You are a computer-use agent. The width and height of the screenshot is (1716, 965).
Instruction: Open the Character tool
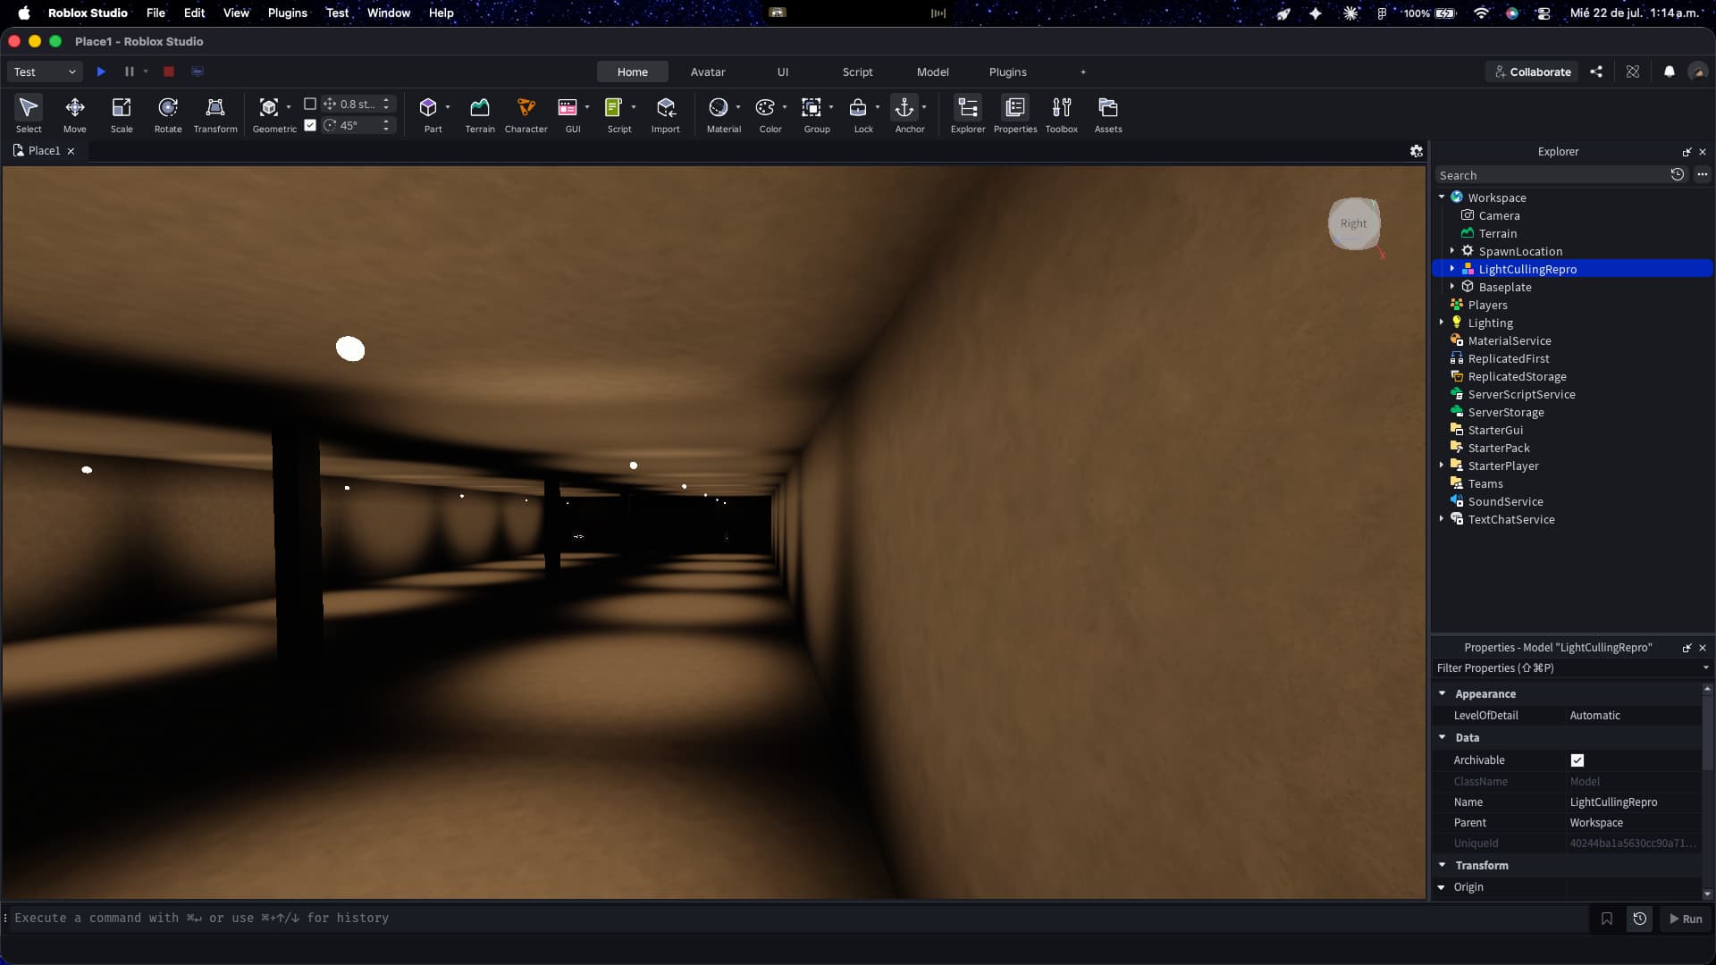coord(526,114)
